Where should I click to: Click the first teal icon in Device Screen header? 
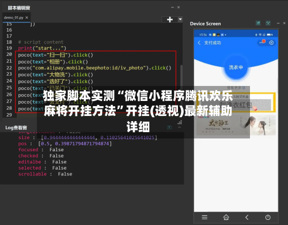[258, 23]
